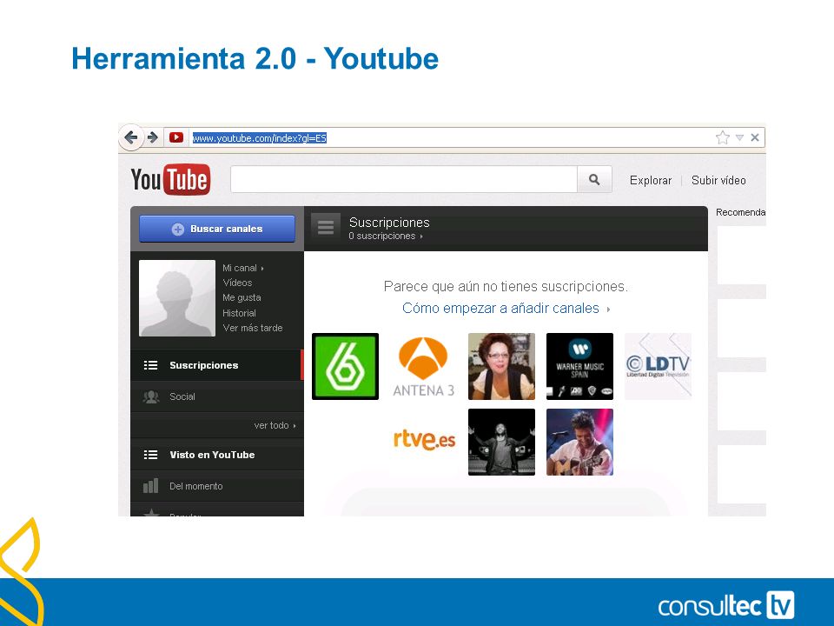Click the magnifier search button
834x626 pixels.
pyautogui.click(x=594, y=179)
